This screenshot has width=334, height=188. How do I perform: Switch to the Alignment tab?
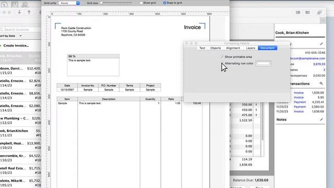pyautogui.click(x=233, y=48)
